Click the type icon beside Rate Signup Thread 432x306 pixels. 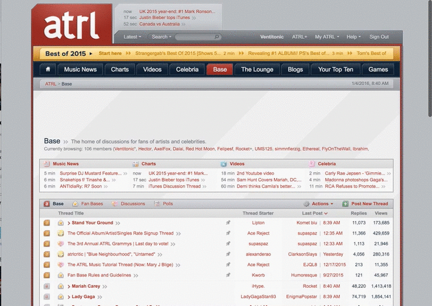pyautogui.click(x=61, y=233)
